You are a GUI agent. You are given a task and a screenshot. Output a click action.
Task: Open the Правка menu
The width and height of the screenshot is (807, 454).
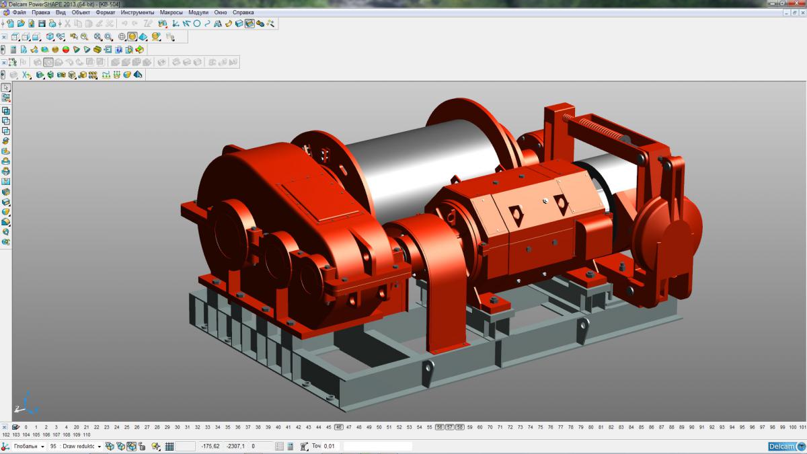(41, 12)
